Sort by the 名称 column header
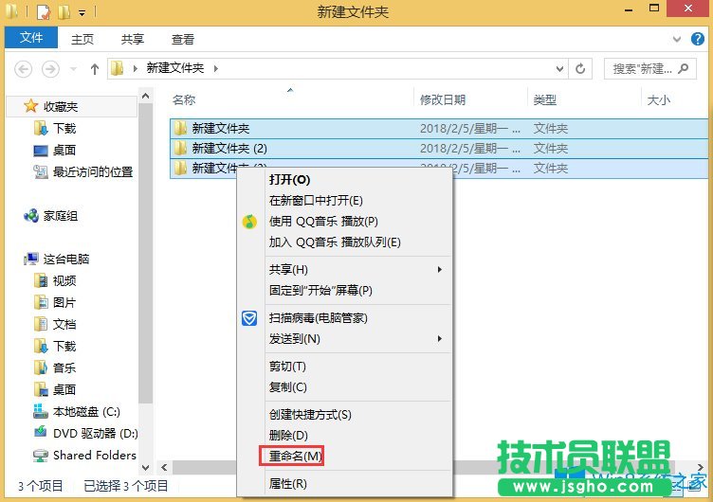This screenshot has height=502, width=713. (x=184, y=100)
